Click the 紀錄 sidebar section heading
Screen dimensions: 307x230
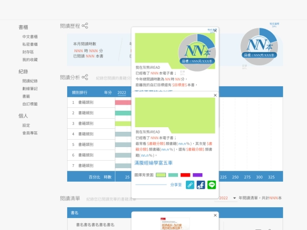pyautogui.click(x=23, y=72)
